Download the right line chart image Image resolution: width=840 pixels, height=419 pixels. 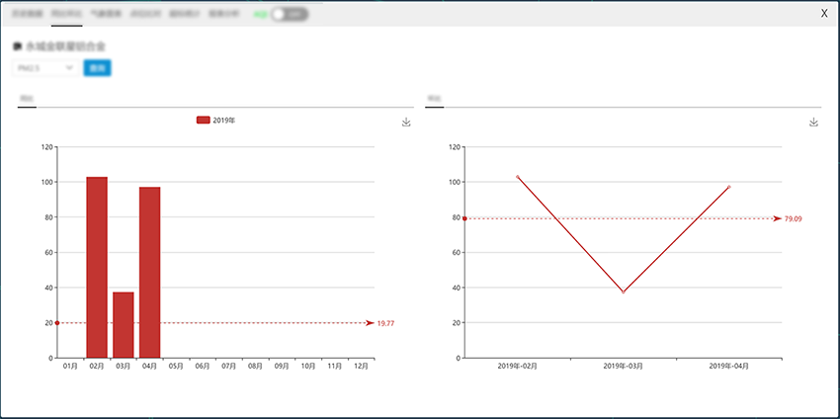coord(814,122)
